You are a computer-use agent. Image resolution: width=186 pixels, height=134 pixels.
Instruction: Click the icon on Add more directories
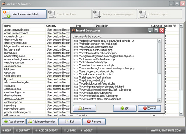pos(30,121)
